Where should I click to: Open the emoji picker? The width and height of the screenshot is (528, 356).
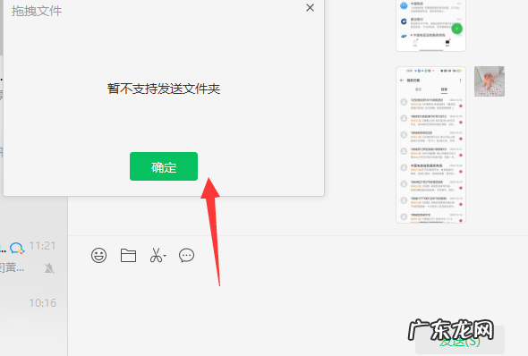pyautogui.click(x=98, y=256)
